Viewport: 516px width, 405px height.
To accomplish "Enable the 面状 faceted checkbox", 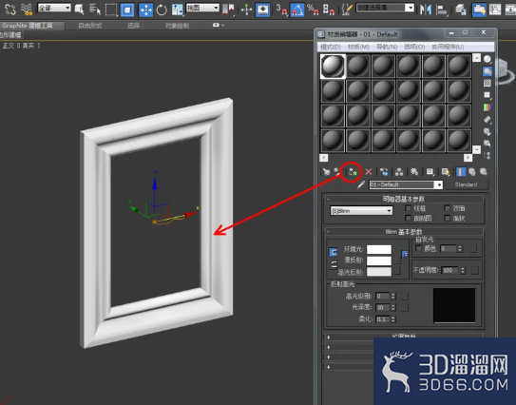I will [447, 218].
